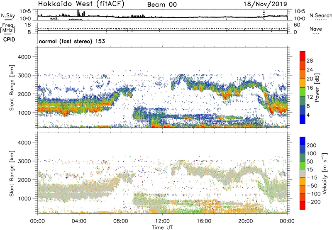Click the 'CPID' row label

[x=9, y=39]
